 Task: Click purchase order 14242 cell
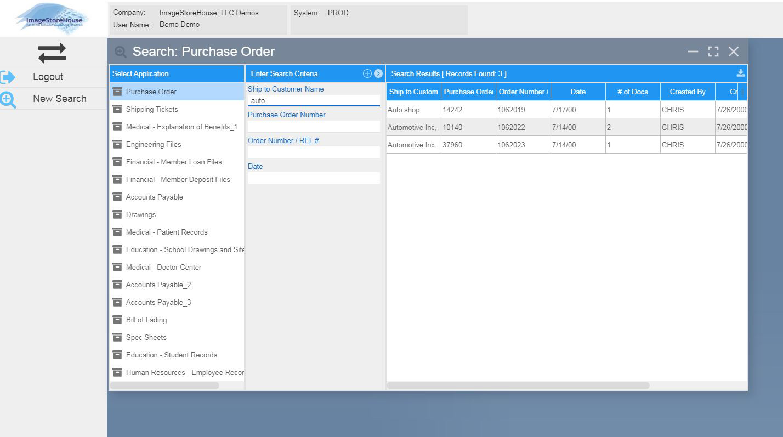(468, 110)
